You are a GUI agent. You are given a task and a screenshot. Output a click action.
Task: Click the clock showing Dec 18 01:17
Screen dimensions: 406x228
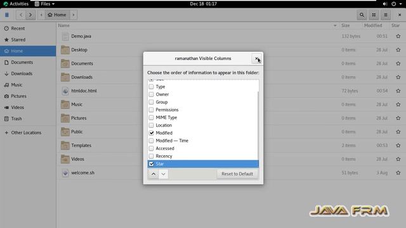pos(203,4)
